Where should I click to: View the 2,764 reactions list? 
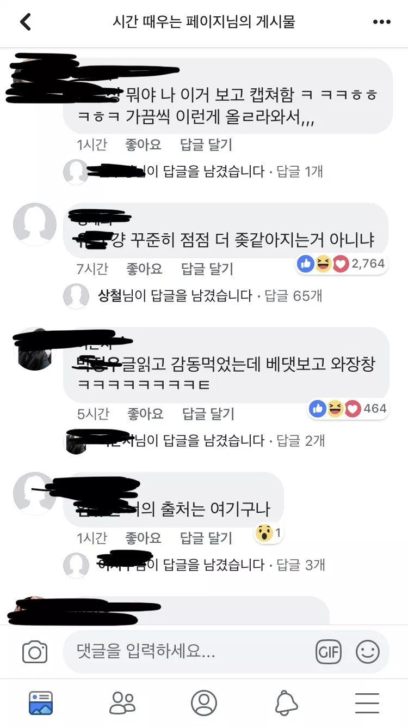[x=342, y=264]
